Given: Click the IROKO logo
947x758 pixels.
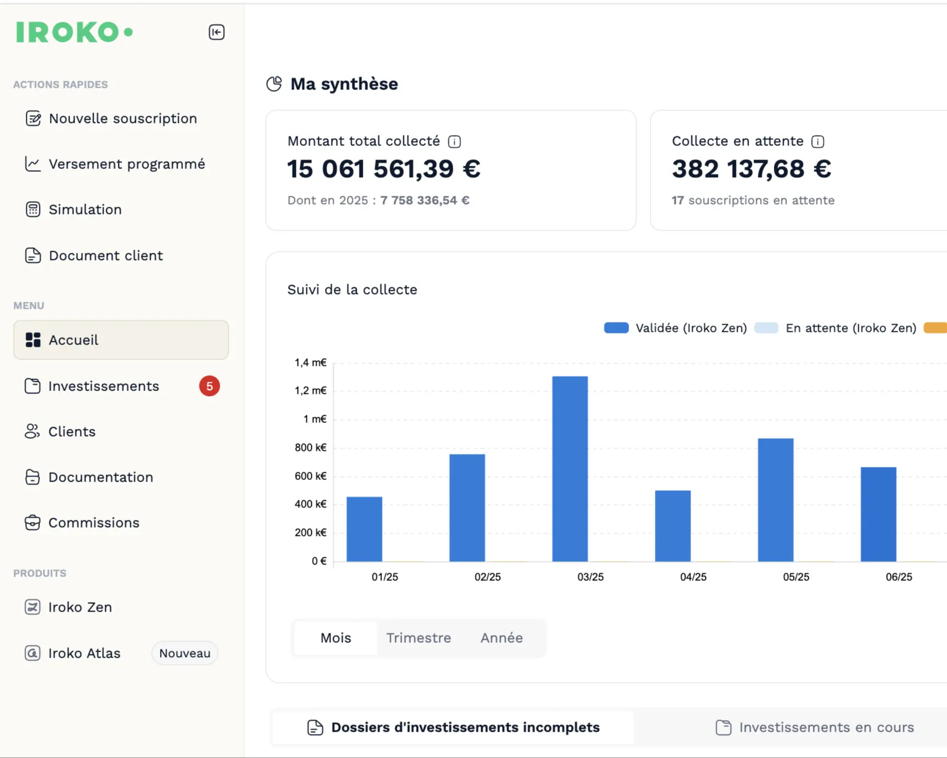Looking at the screenshot, I should coord(75,32).
